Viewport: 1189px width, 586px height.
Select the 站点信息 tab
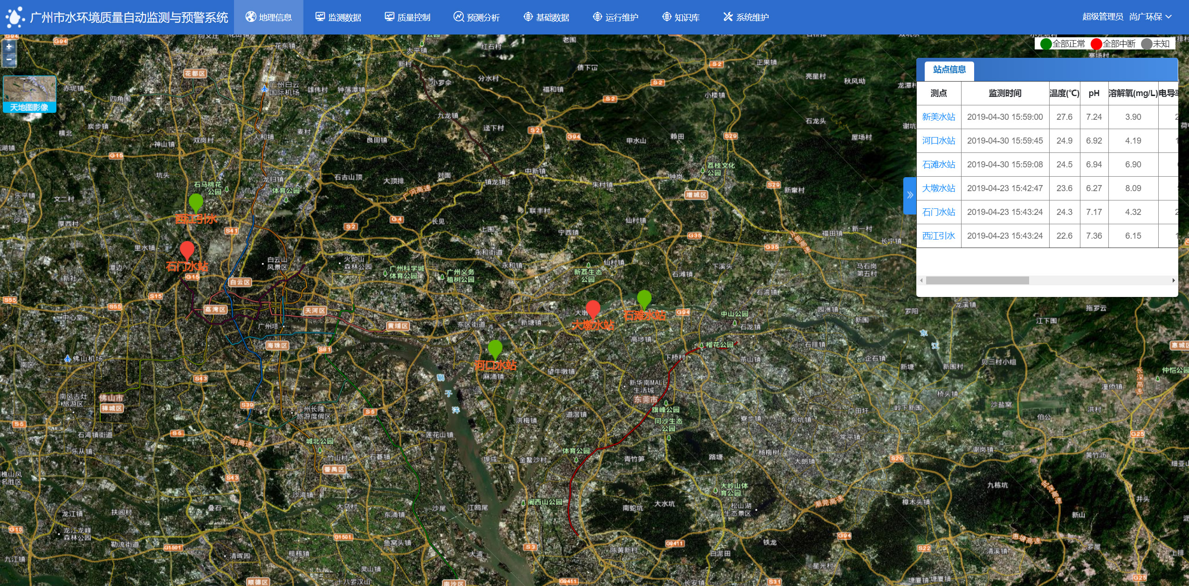click(x=949, y=70)
